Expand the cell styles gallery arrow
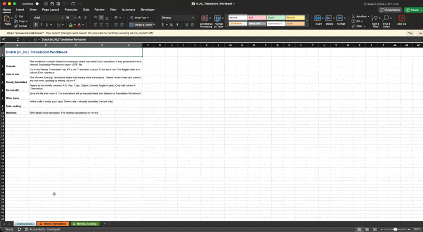 click(x=307, y=21)
